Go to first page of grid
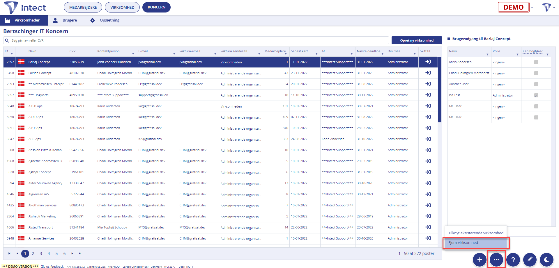 coord(9,253)
